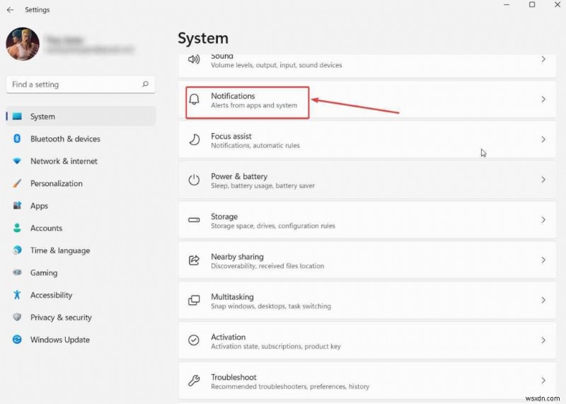Click the Troubleshoot wrench icon
The height and width of the screenshot is (404, 566).
click(194, 380)
